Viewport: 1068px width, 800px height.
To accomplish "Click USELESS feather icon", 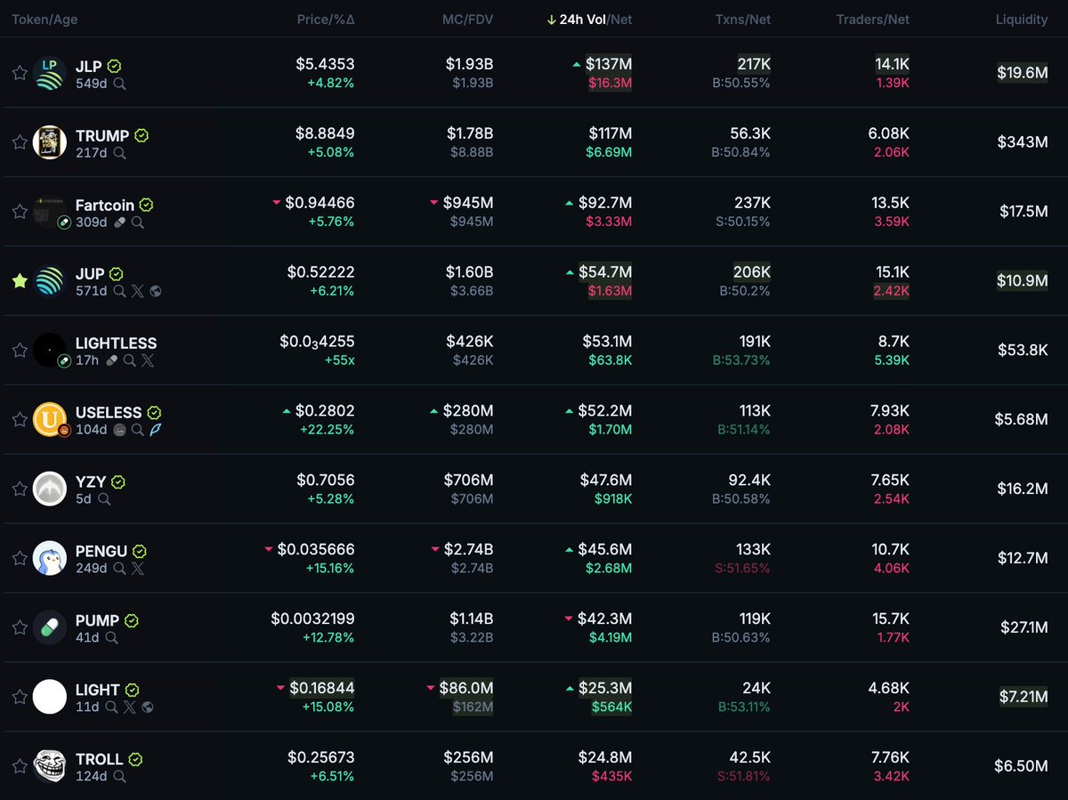I will click(x=155, y=431).
